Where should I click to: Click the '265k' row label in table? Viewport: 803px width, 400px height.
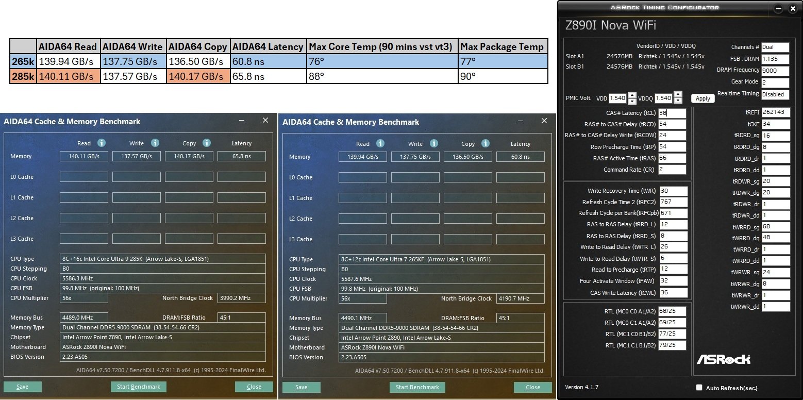point(23,61)
